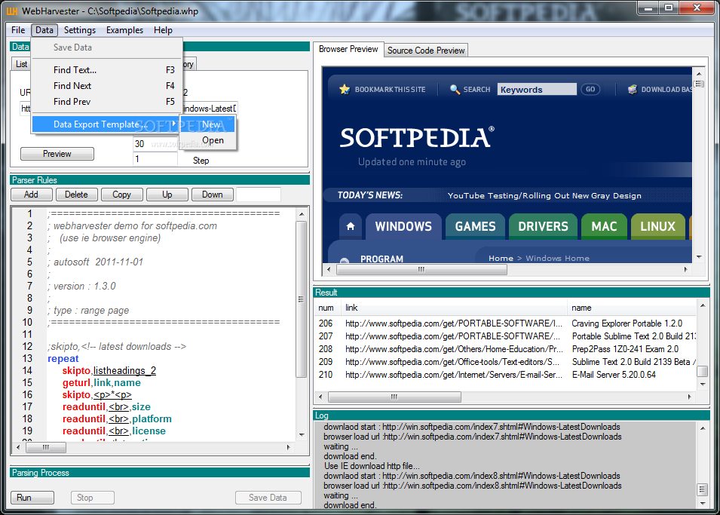
Task: Click Keywords search box in browser preview
Action: click(x=537, y=90)
